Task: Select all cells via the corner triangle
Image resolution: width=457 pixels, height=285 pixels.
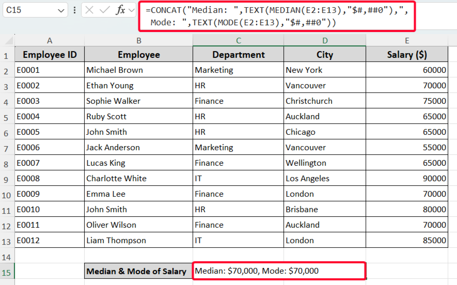Action: pos(9,40)
